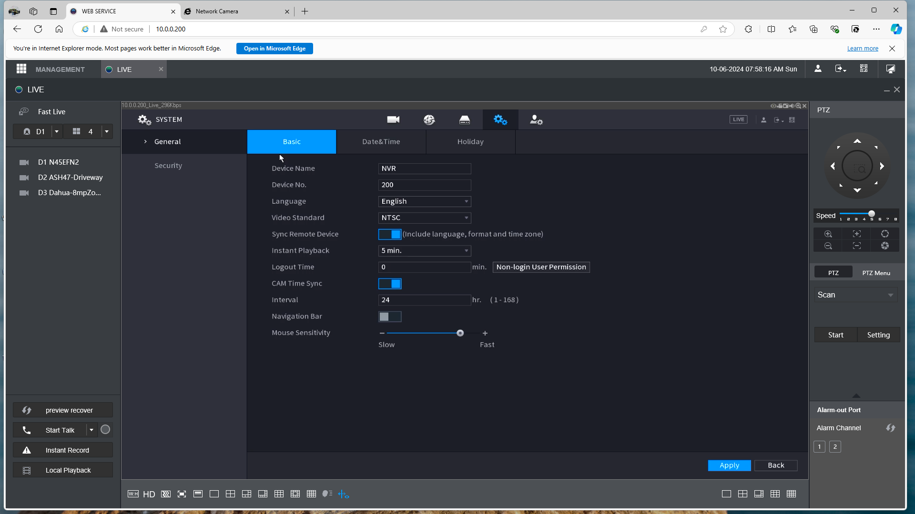Toggle CAM Time Sync switch
Viewport: 915px width, 514px height.
click(x=390, y=284)
